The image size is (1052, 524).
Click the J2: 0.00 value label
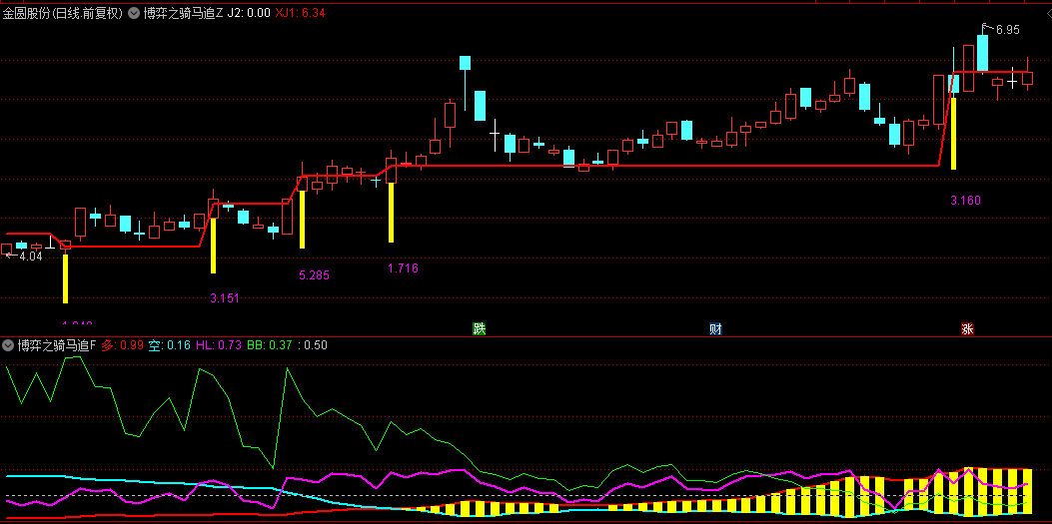click(249, 13)
